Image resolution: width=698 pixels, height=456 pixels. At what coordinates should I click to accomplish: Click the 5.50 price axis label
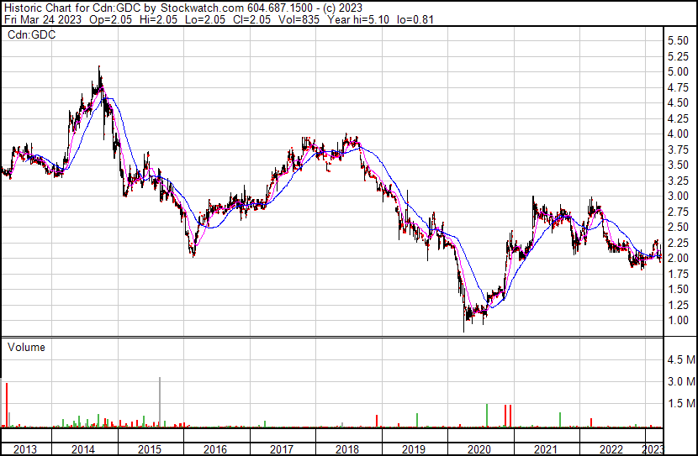pos(679,41)
